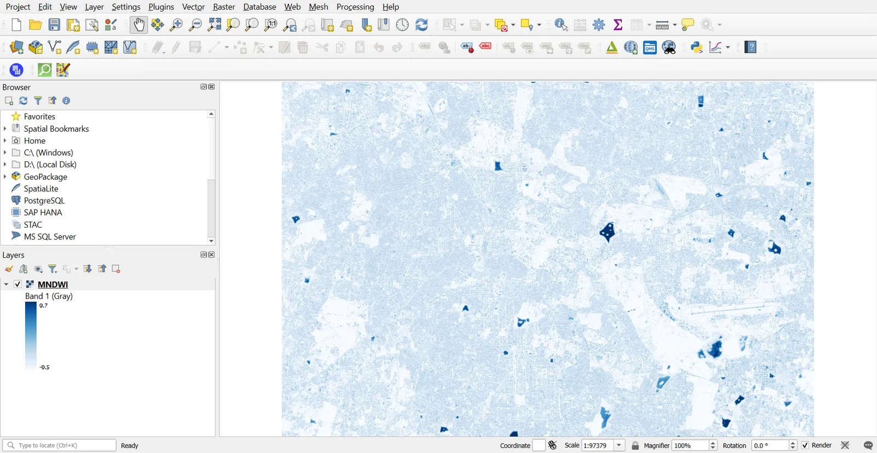Screen dimensions: 877x453
Task: Select MS SQL Server entry
Action: pyautogui.click(x=50, y=236)
